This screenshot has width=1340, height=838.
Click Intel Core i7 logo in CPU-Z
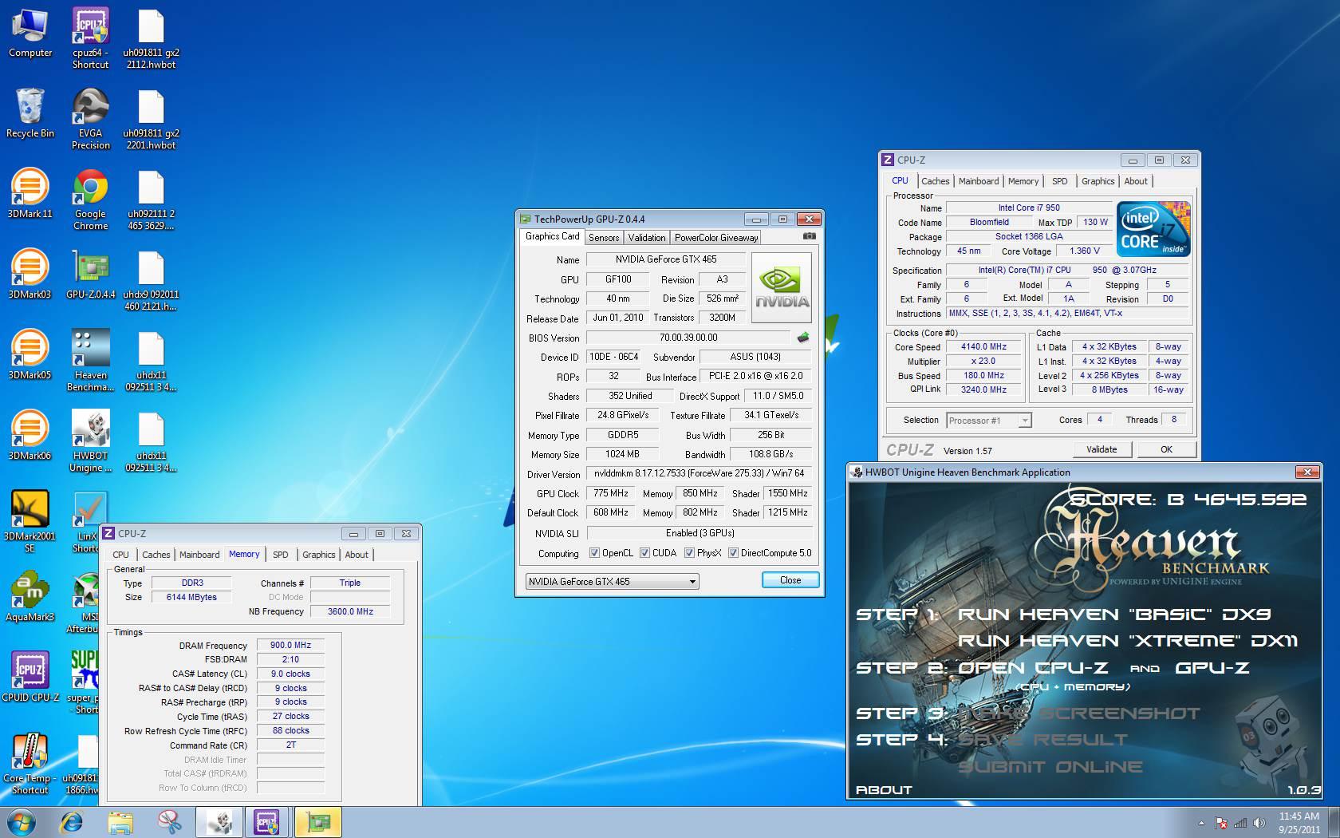pyautogui.click(x=1154, y=228)
